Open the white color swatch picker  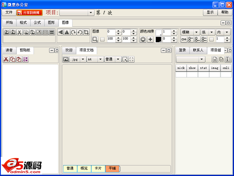158,32
